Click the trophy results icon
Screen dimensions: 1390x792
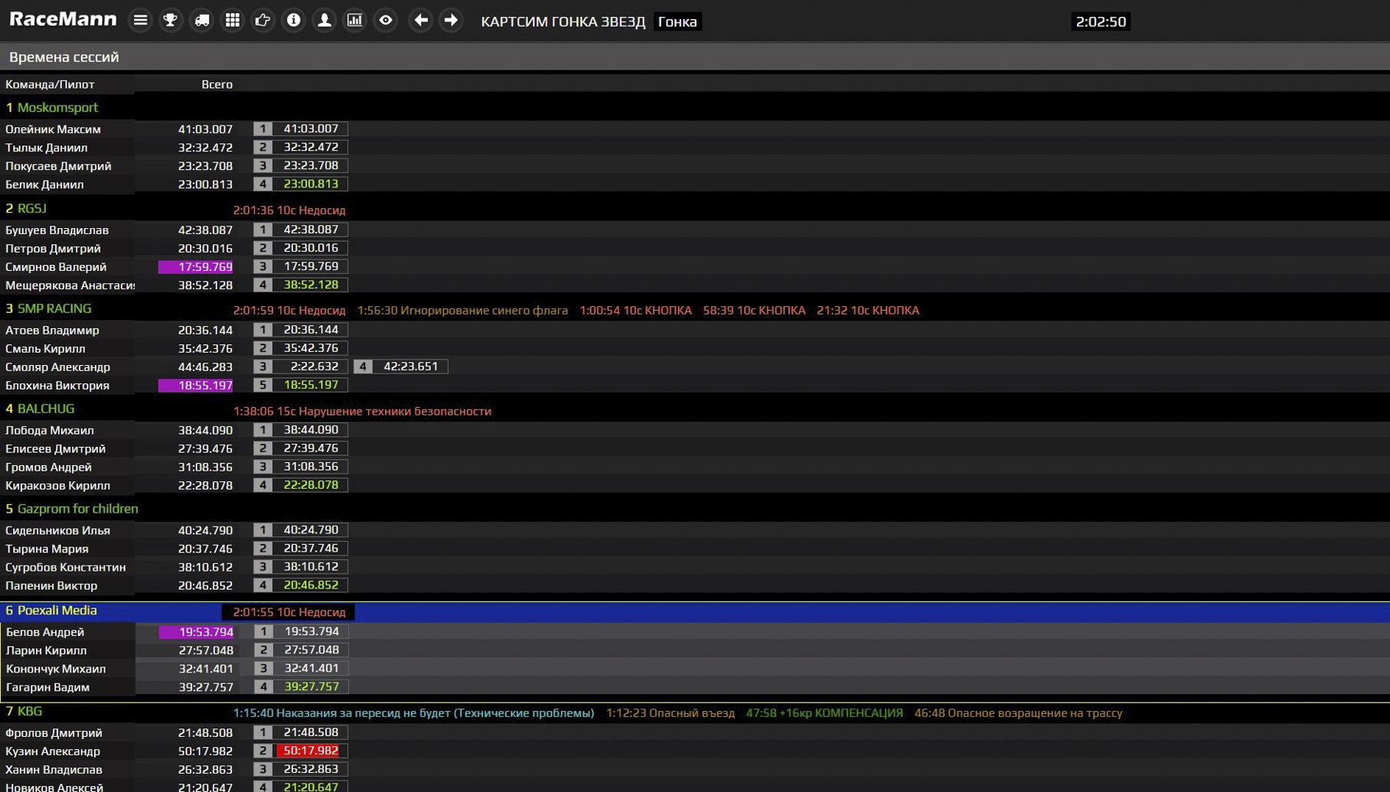point(171,21)
